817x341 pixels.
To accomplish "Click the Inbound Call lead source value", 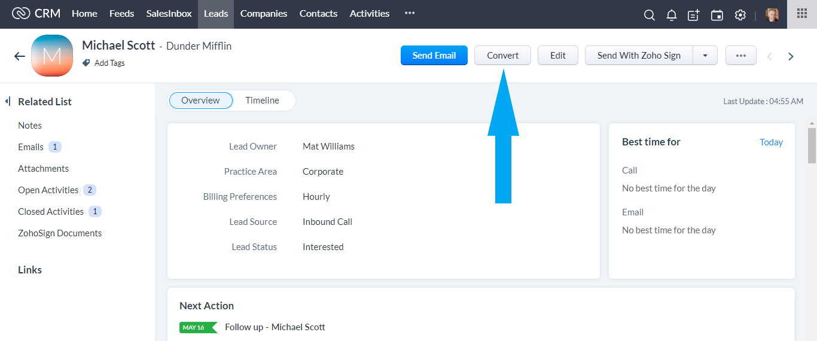I will point(327,222).
